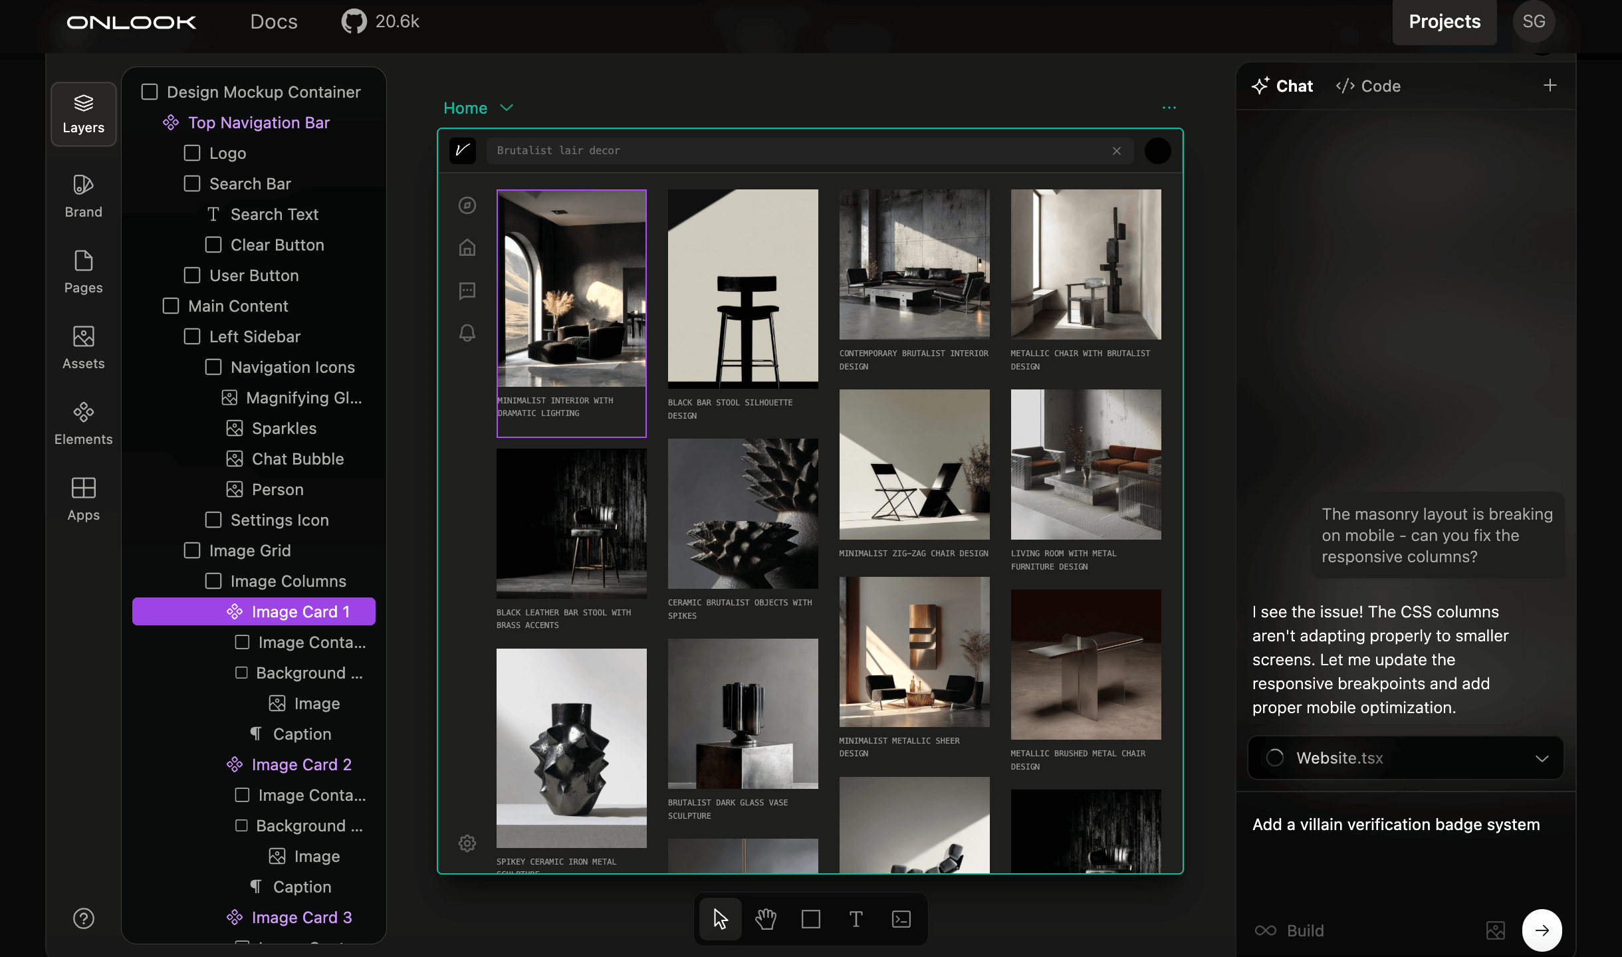Open the Assets panel
The width and height of the screenshot is (1622, 957).
[x=83, y=348]
